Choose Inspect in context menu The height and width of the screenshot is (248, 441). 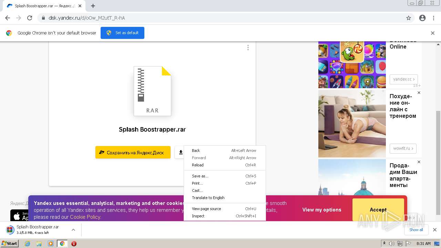coord(225,216)
